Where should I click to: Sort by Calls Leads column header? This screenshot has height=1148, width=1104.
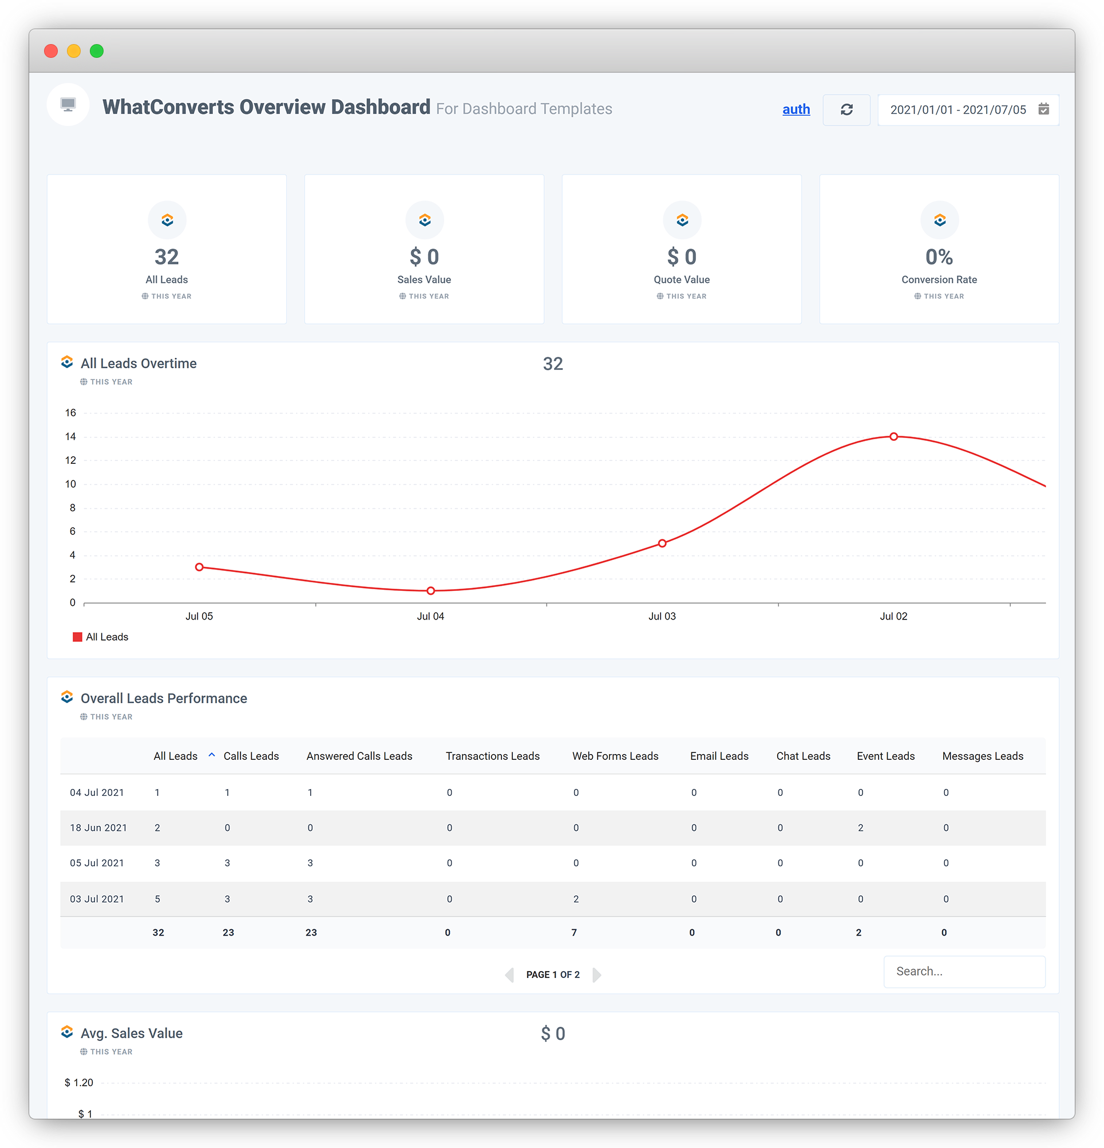[251, 756]
